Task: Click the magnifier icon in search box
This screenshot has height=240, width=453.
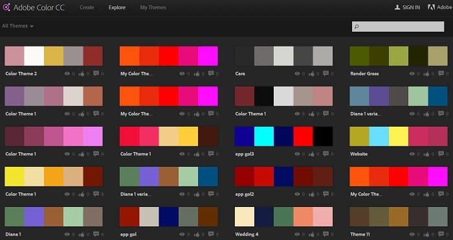Action: click(357, 27)
